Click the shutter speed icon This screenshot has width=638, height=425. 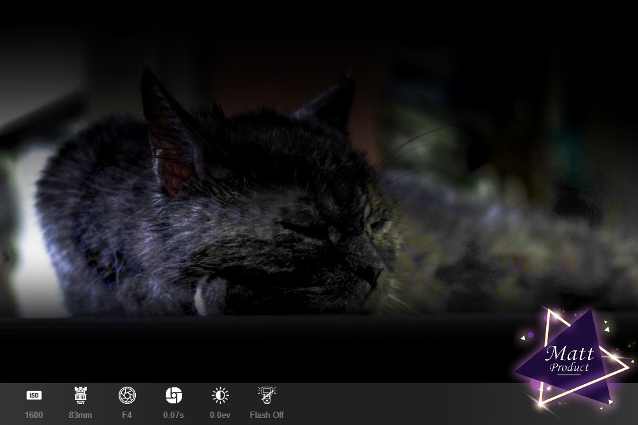click(174, 396)
